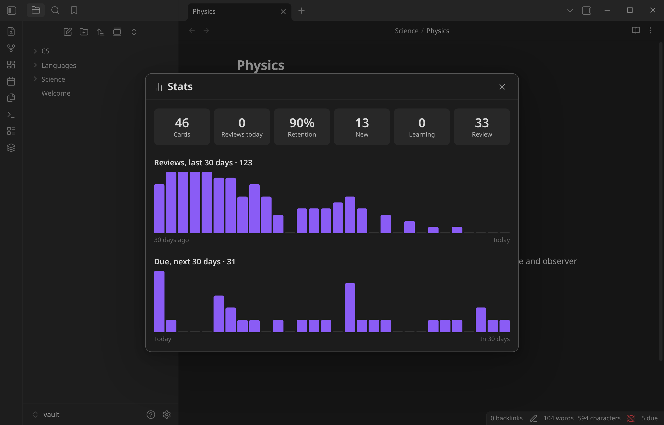Screen dimensions: 664x425
Task: Open the search magnifier icon
Action: (x=55, y=10)
